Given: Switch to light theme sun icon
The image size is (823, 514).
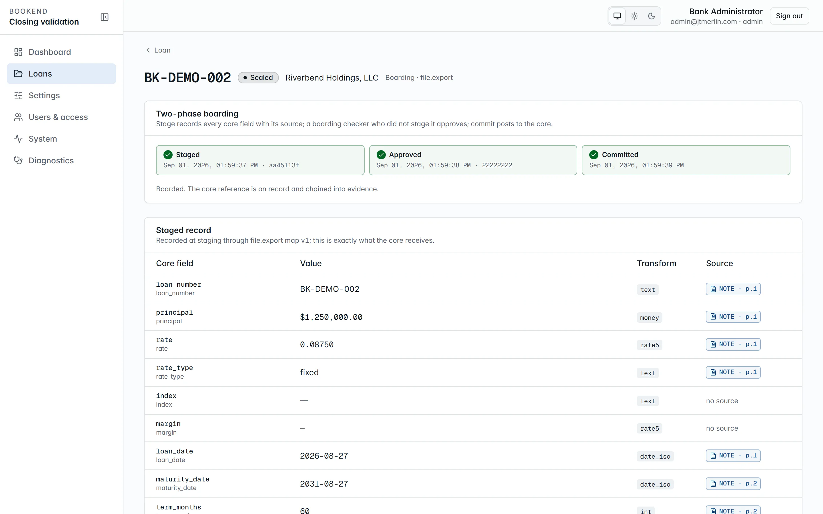Looking at the screenshot, I should [634, 16].
